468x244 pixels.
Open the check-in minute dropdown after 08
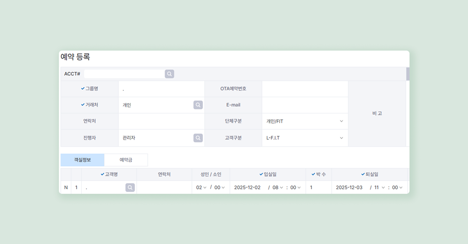pyautogui.click(x=296, y=188)
